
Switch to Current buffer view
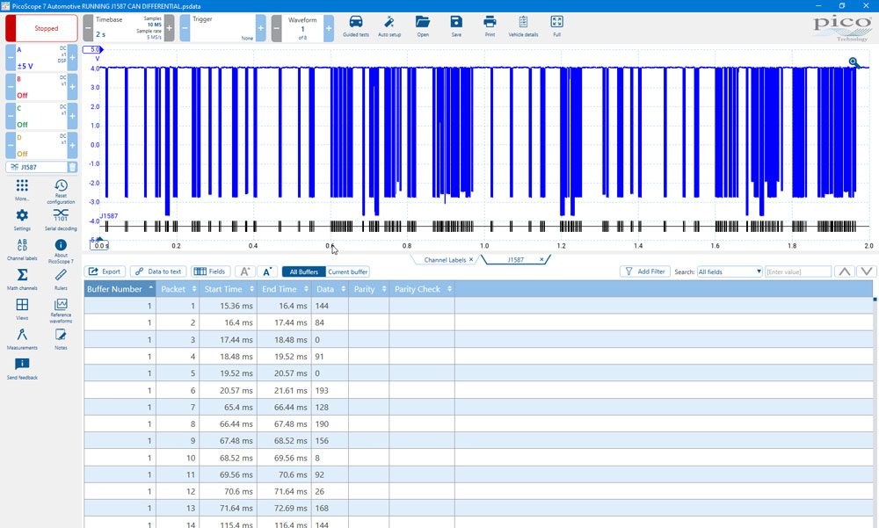pyautogui.click(x=347, y=271)
